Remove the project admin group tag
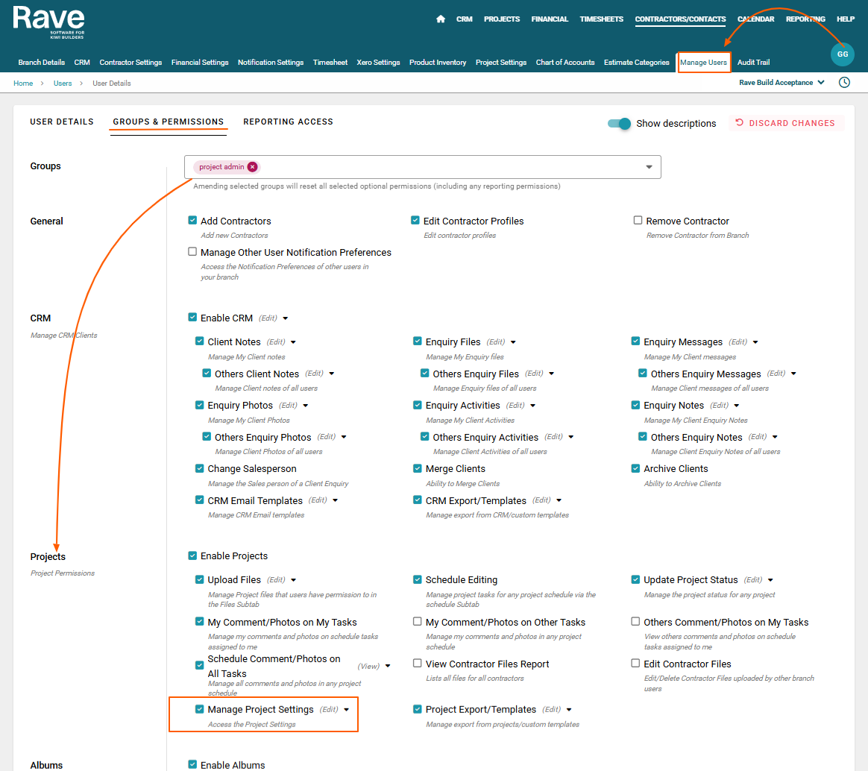The width and height of the screenshot is (868, 771). pos(253,166)
